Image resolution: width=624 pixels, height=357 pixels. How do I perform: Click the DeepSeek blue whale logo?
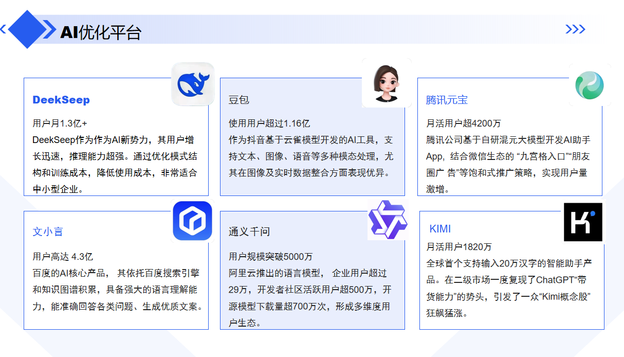[193, 84]
